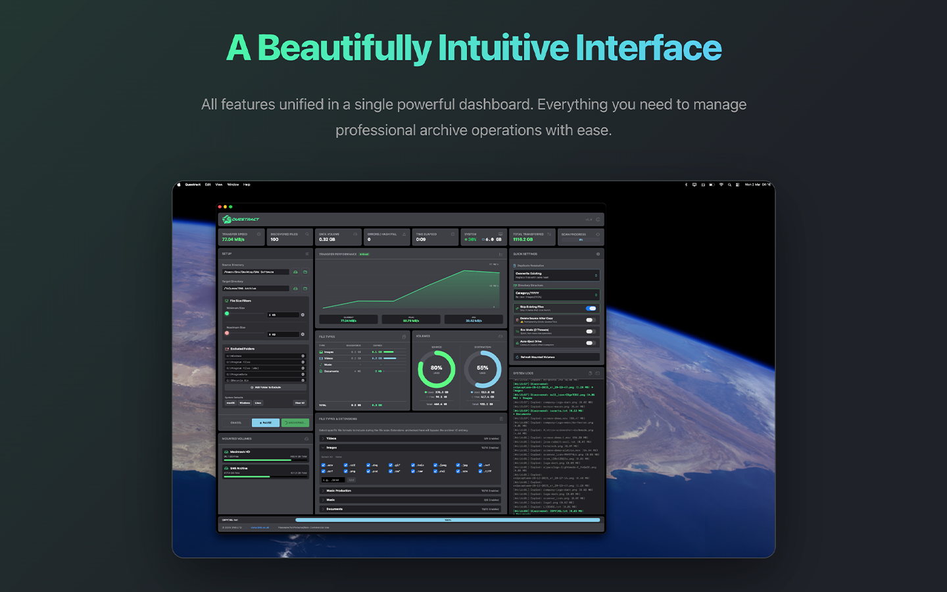
Task: Click the Errors / Hash Fail icon
Action: point(404,234)
